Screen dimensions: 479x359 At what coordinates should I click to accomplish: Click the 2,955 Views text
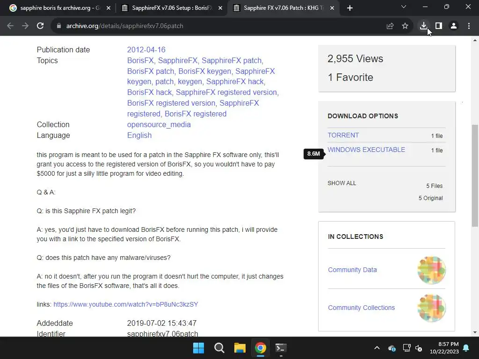click(356, 58)
